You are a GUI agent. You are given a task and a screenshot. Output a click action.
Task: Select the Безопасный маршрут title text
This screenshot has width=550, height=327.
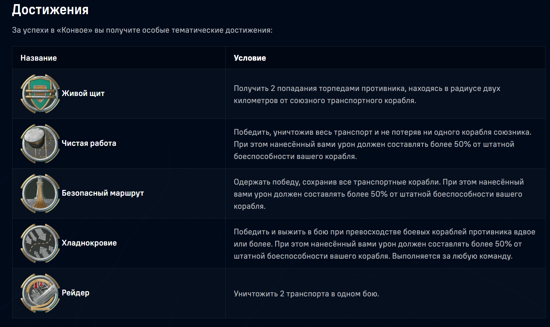point(103,193)
